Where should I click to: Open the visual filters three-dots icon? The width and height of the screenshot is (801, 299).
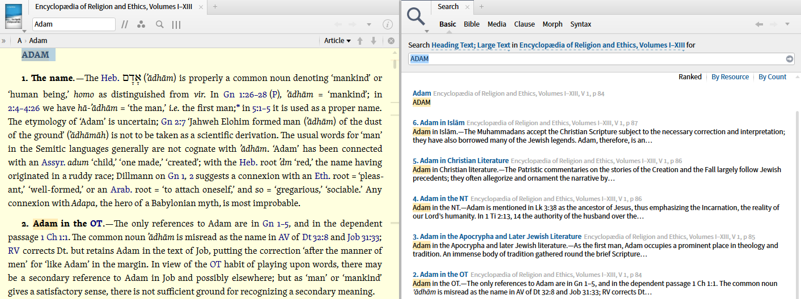(x=142, y=24)
